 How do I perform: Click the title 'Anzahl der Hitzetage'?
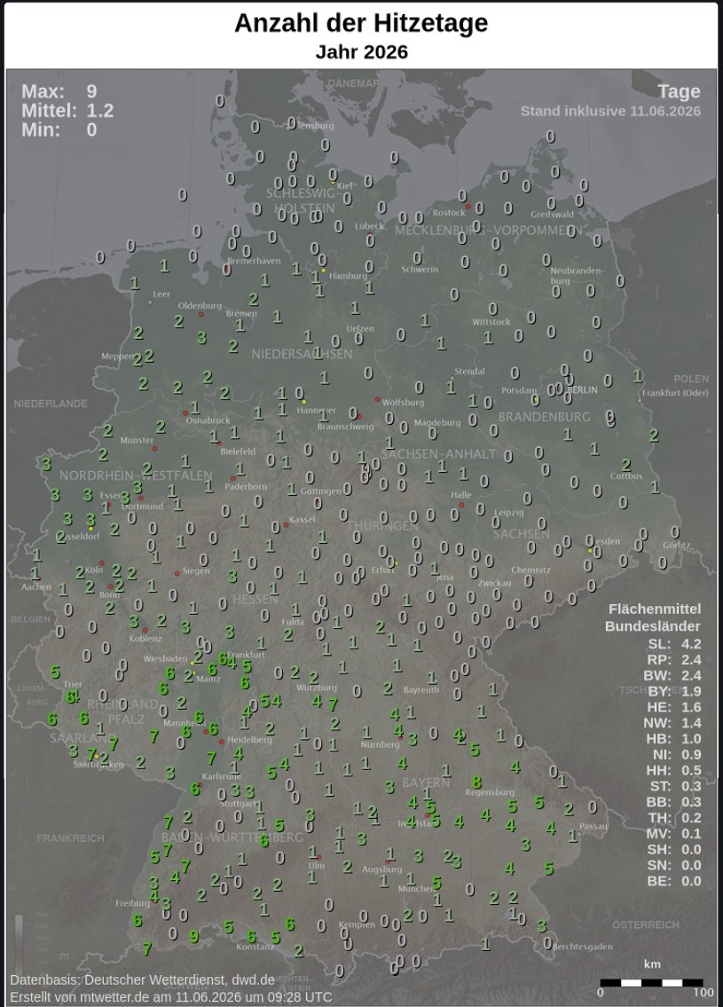(x=361, y=23)
